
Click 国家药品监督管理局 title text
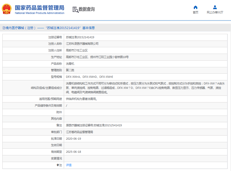click(x=39, y=8)
